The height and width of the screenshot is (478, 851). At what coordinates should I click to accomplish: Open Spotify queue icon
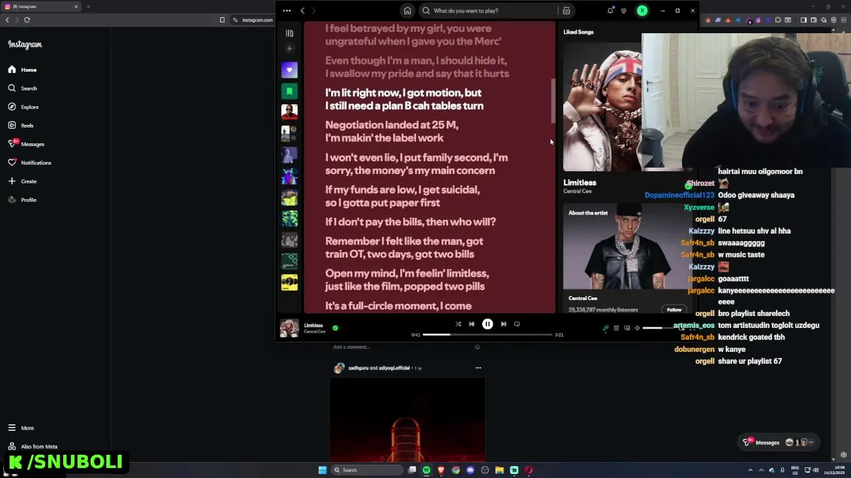pos(616,328)
